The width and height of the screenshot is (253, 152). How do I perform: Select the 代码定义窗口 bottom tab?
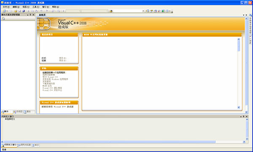(9, 145)
